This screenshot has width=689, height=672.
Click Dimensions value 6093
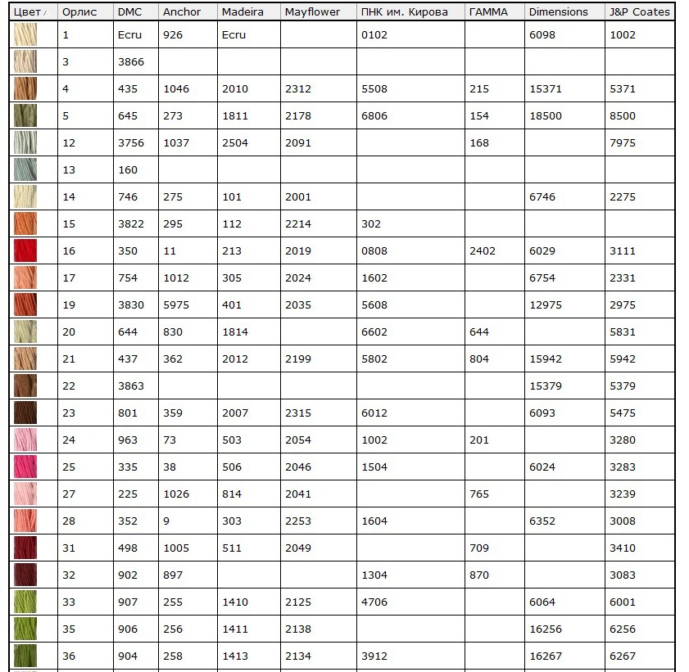542,413
